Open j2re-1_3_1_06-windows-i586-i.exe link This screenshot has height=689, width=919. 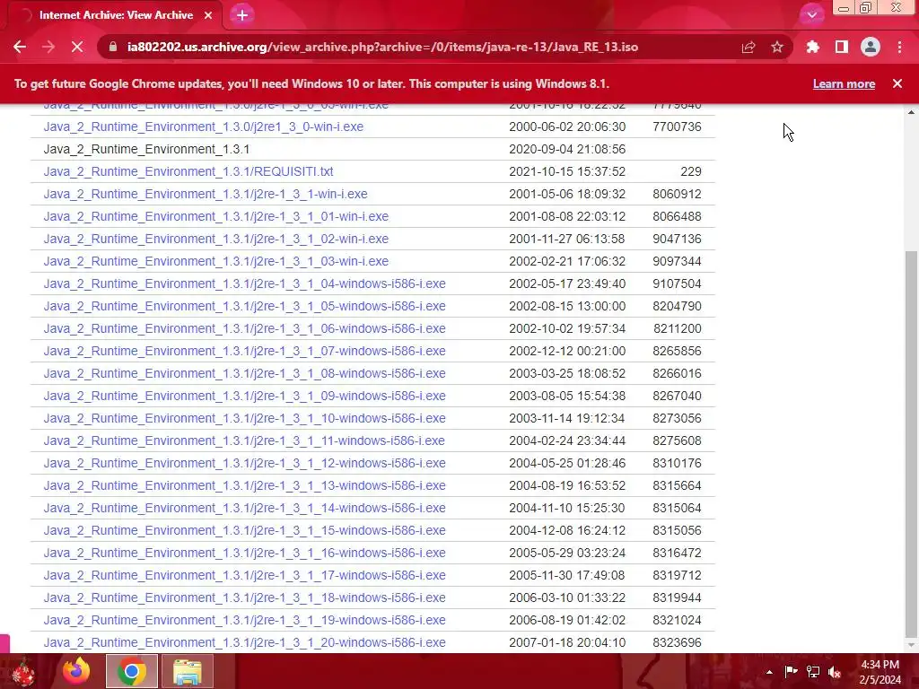[x=244, y=328]
